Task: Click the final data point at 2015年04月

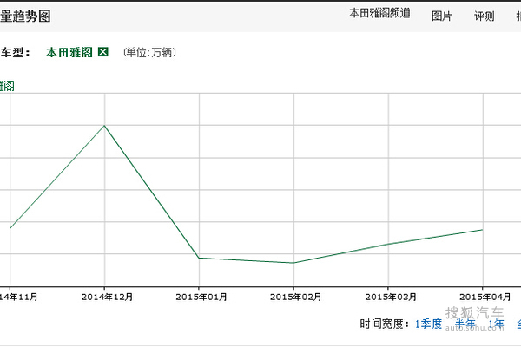Action: click(x=483, y=230)
